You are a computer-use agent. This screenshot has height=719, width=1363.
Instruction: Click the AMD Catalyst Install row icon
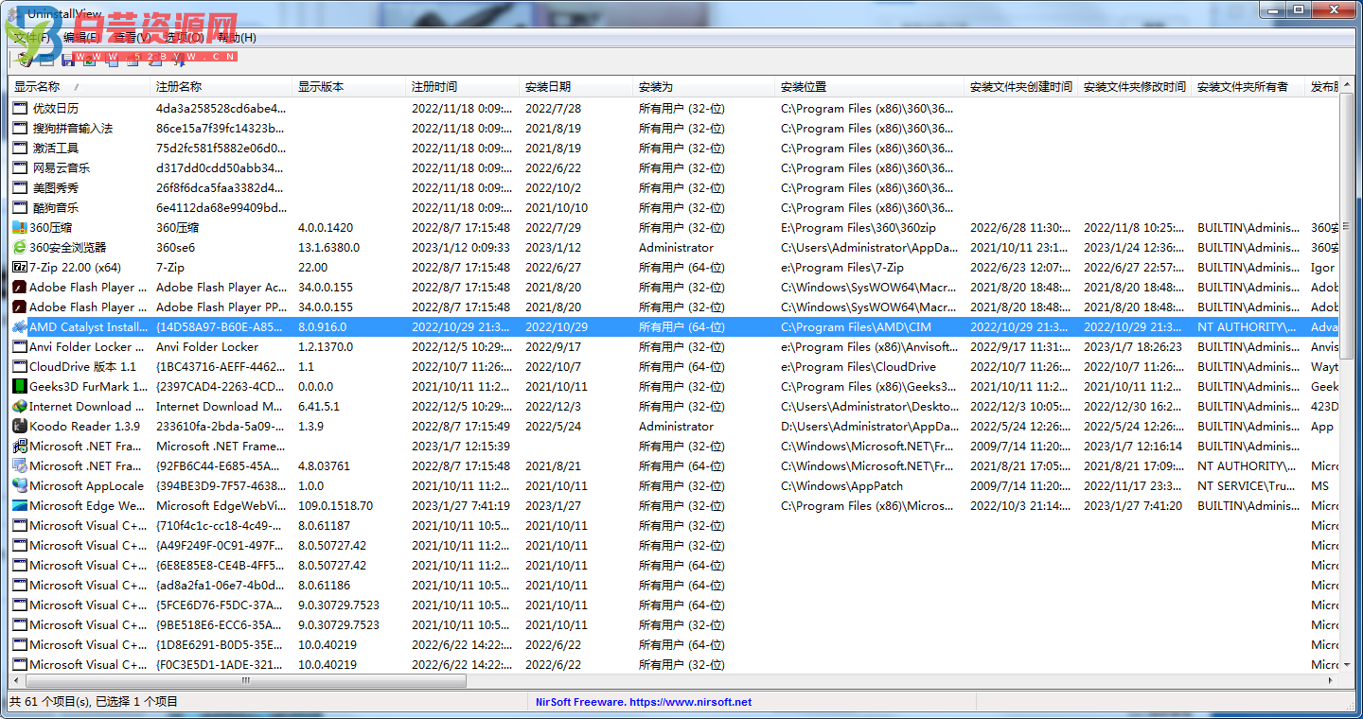coord(20,326)
